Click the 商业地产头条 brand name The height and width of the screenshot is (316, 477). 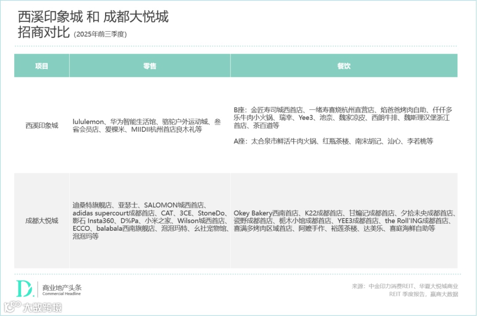click(x=62, y=287)
